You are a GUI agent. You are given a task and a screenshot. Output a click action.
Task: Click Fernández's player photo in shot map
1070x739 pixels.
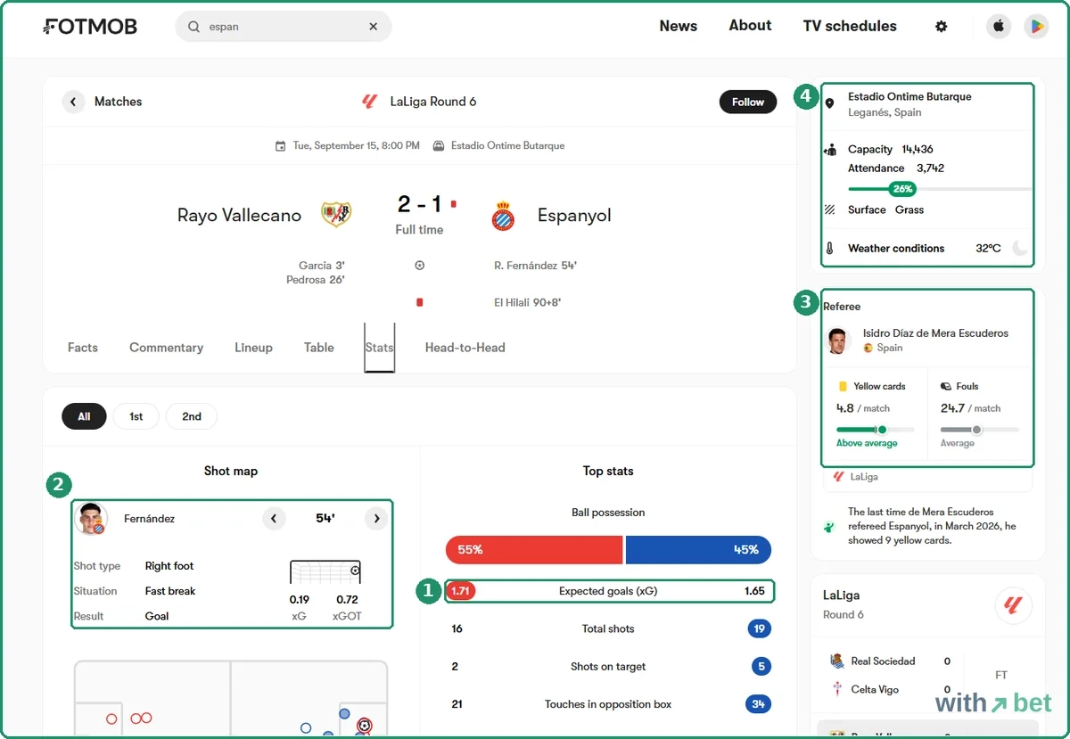pos(92,519)
